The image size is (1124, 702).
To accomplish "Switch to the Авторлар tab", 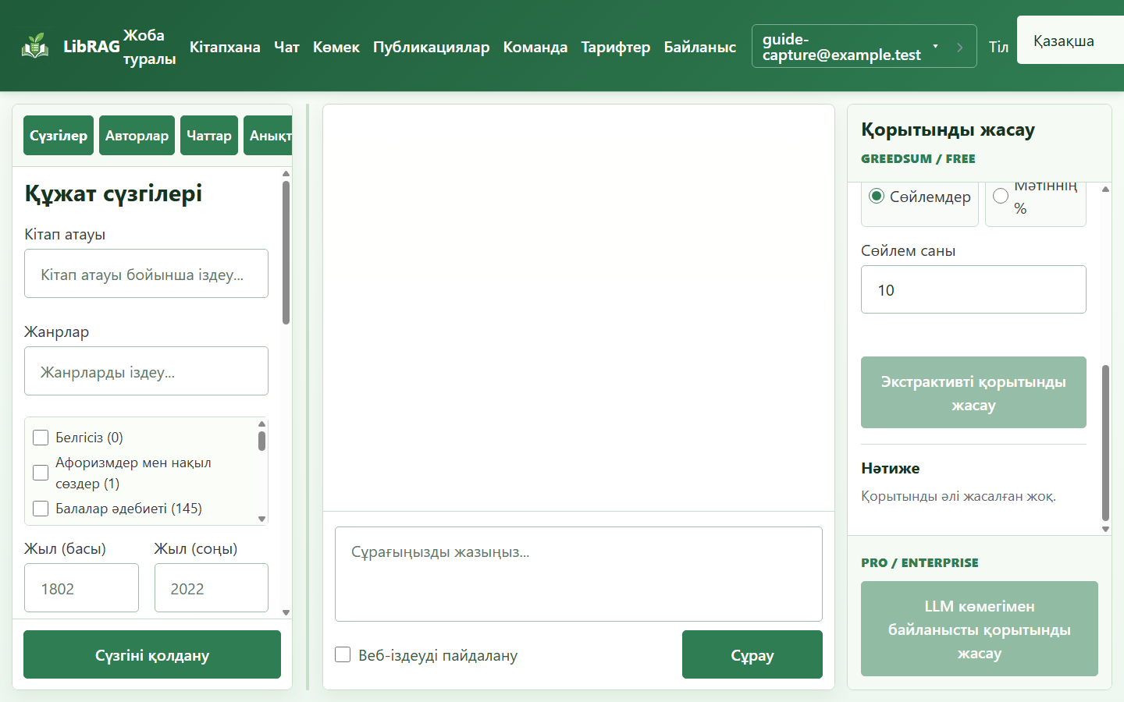I will [137, 136].
